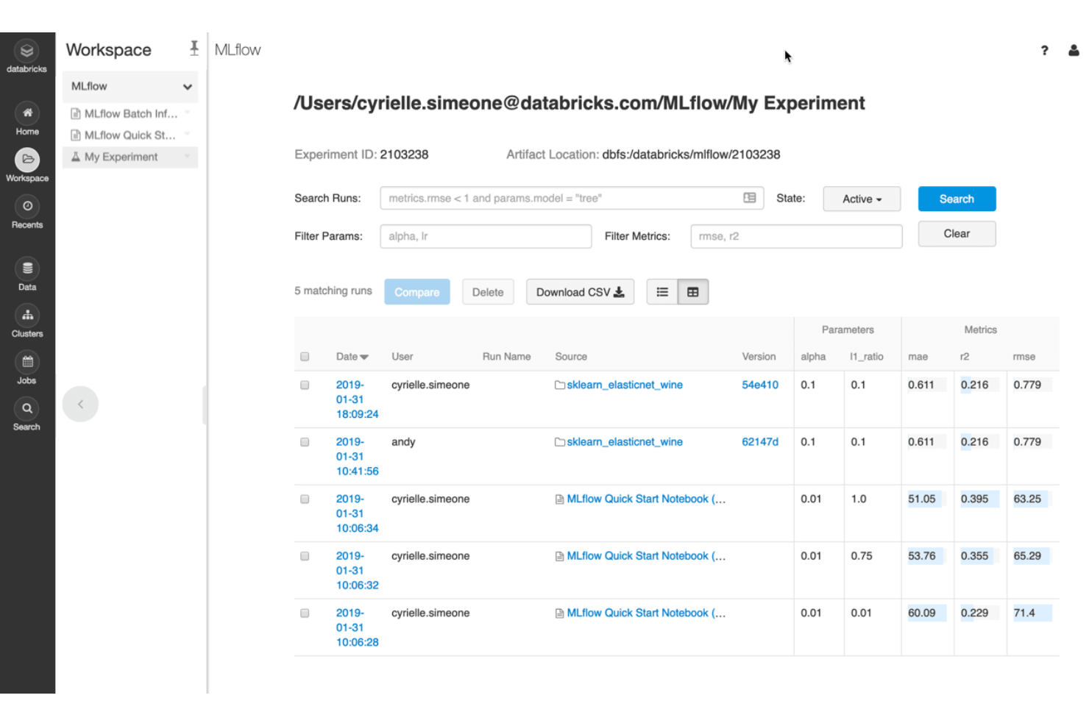The width and height of the screenshot is (1089, 726).
Task: Pin the Workspace panel
Action: (x=194, y=48)
